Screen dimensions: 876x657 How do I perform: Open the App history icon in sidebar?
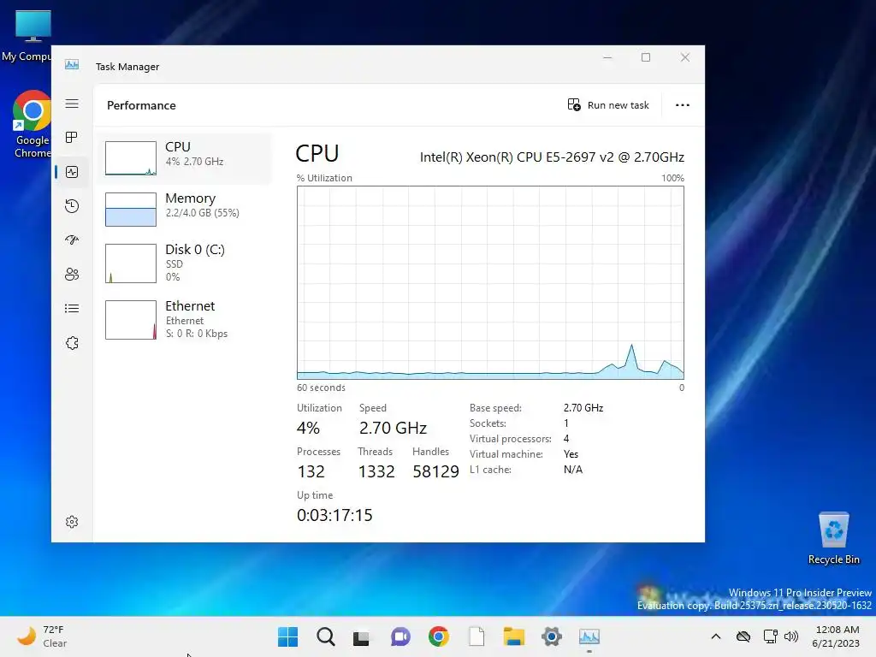tap(72, 206)
